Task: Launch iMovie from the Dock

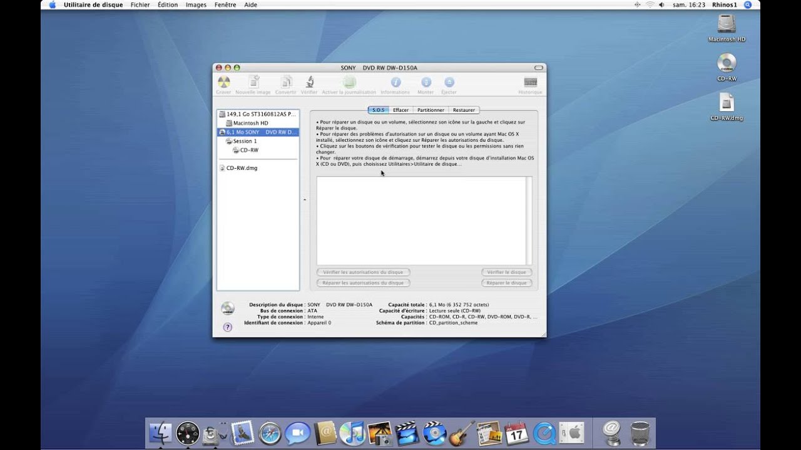Action: point(407,432)
